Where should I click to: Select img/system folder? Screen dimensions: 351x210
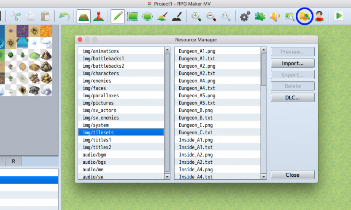click(x=121, y=125)
